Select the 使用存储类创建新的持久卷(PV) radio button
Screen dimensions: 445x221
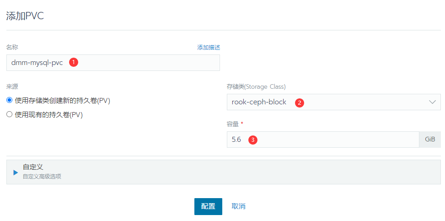click(9, 100)
